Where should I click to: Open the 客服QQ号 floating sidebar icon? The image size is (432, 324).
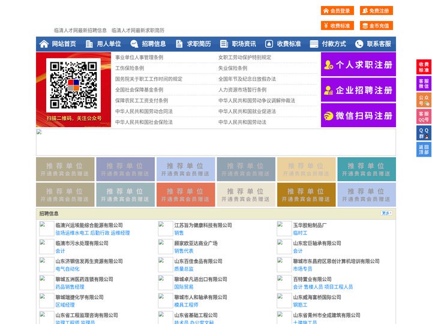coord(424,116)
